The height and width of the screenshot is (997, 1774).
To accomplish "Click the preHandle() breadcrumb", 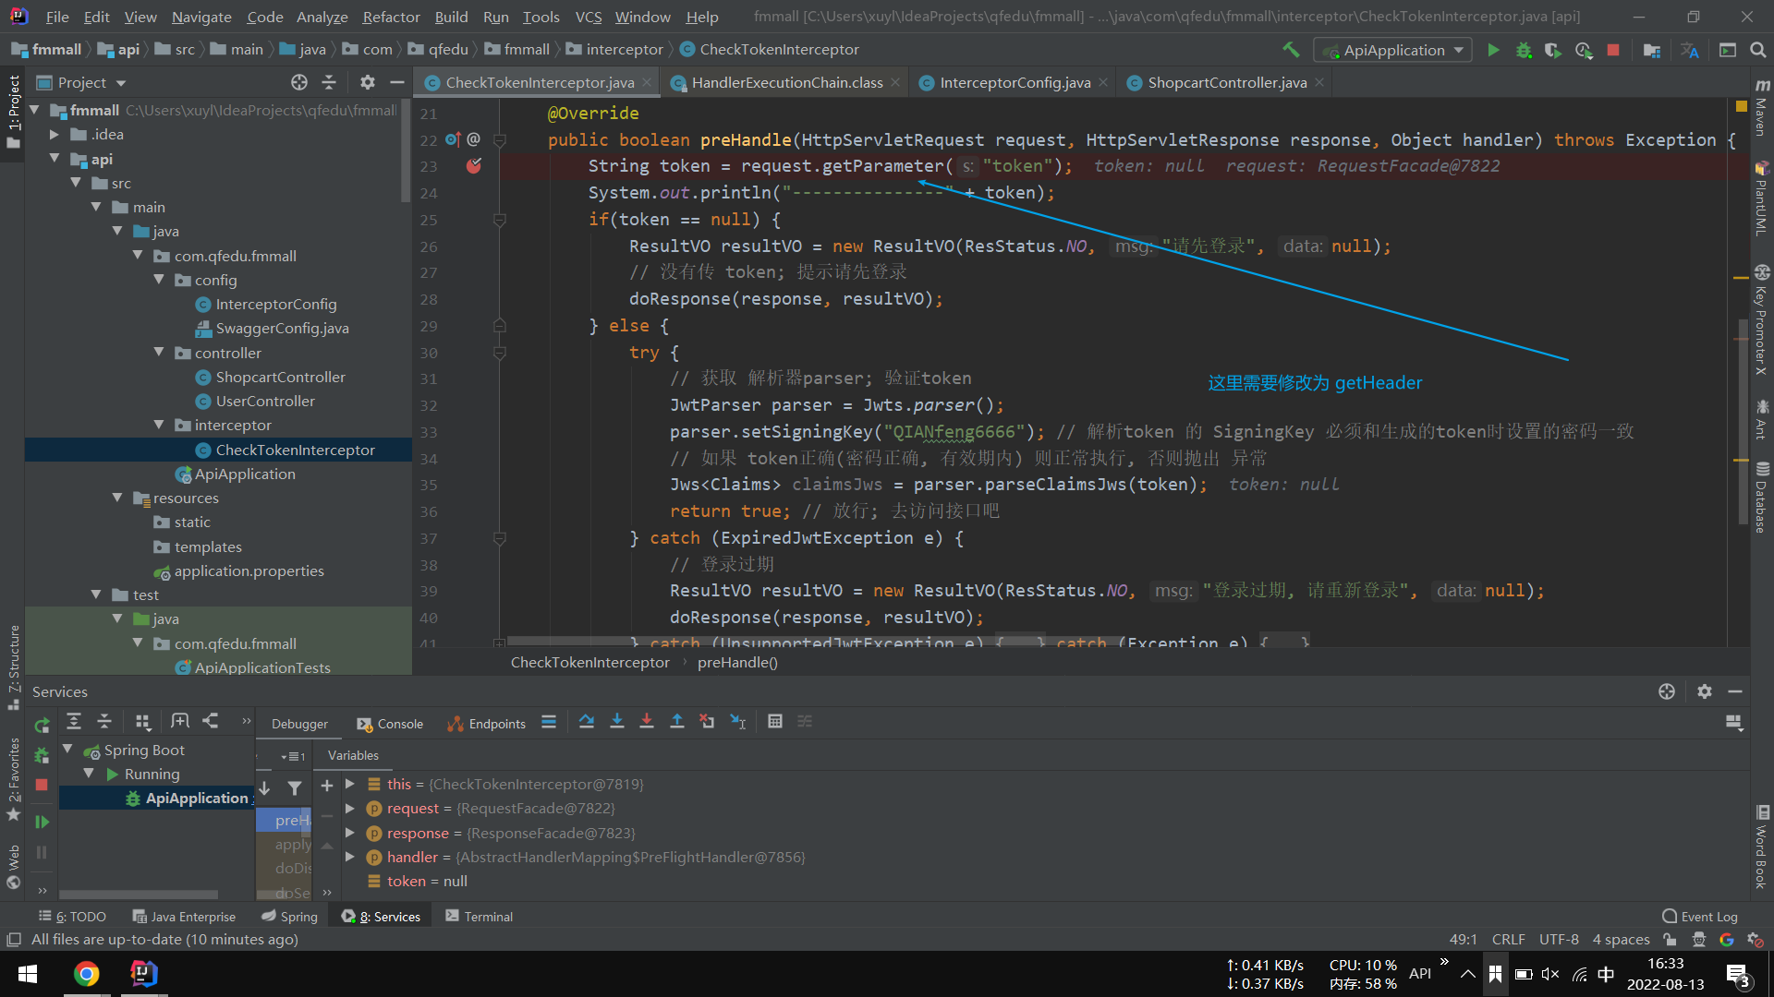I will 737,662.
